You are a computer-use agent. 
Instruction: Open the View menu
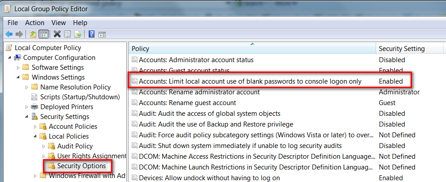[58, 22]
